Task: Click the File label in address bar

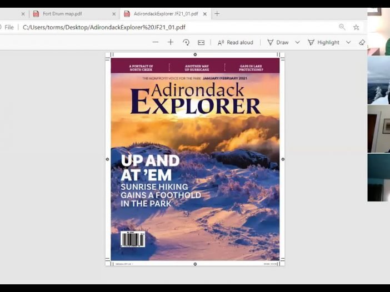Action: [9, 27]
